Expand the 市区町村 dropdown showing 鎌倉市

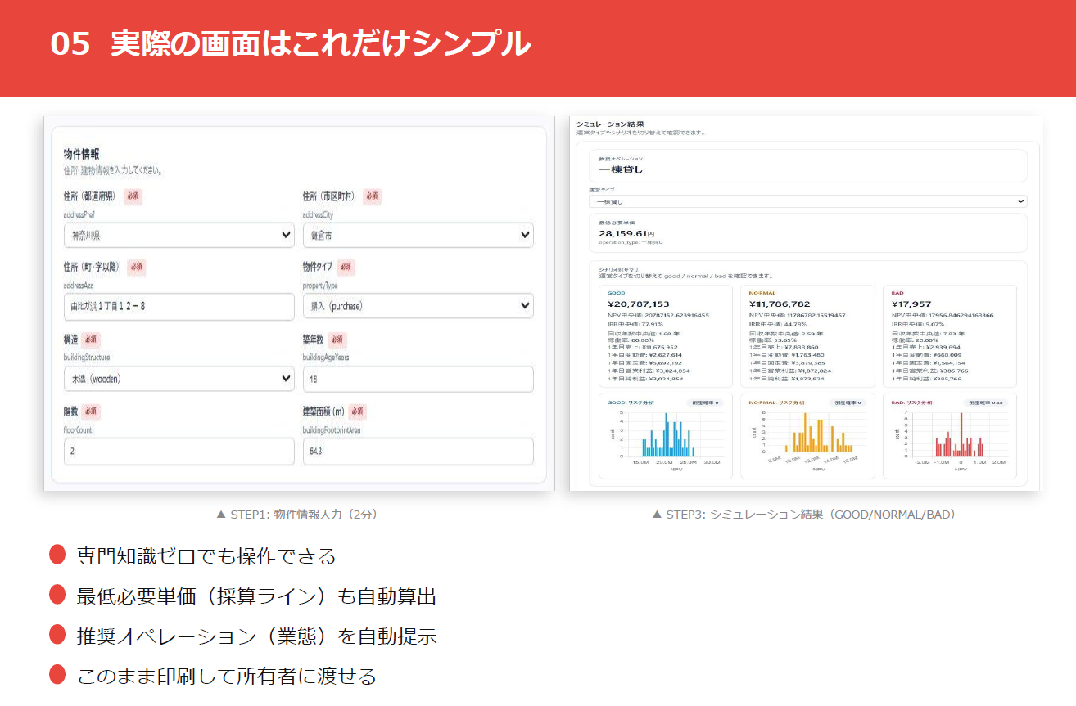pos(418,236)
